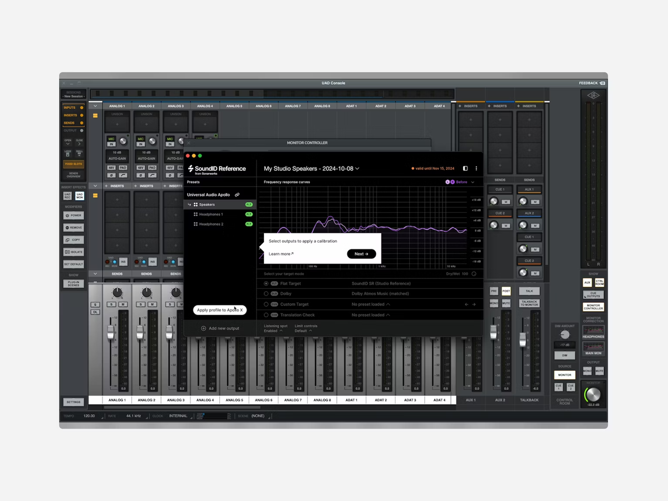Open the three-dot menu in SoundID Reference

(476, 168)
